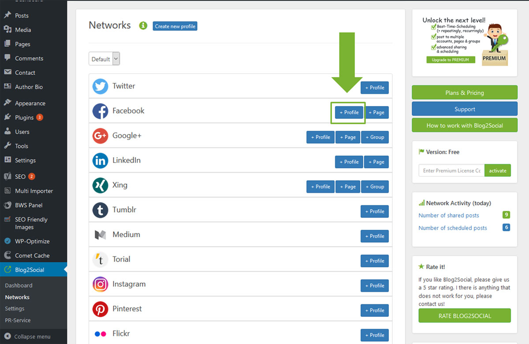
Task: Add a Google+ page
Action: pos(348,137)
